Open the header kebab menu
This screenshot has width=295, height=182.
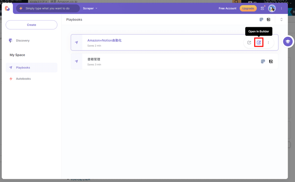pos(281,8)
